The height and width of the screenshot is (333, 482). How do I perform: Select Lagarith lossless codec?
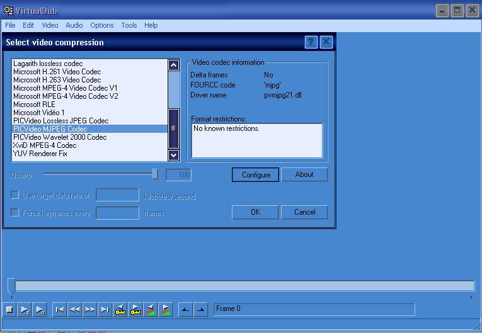tap(89, 64)
